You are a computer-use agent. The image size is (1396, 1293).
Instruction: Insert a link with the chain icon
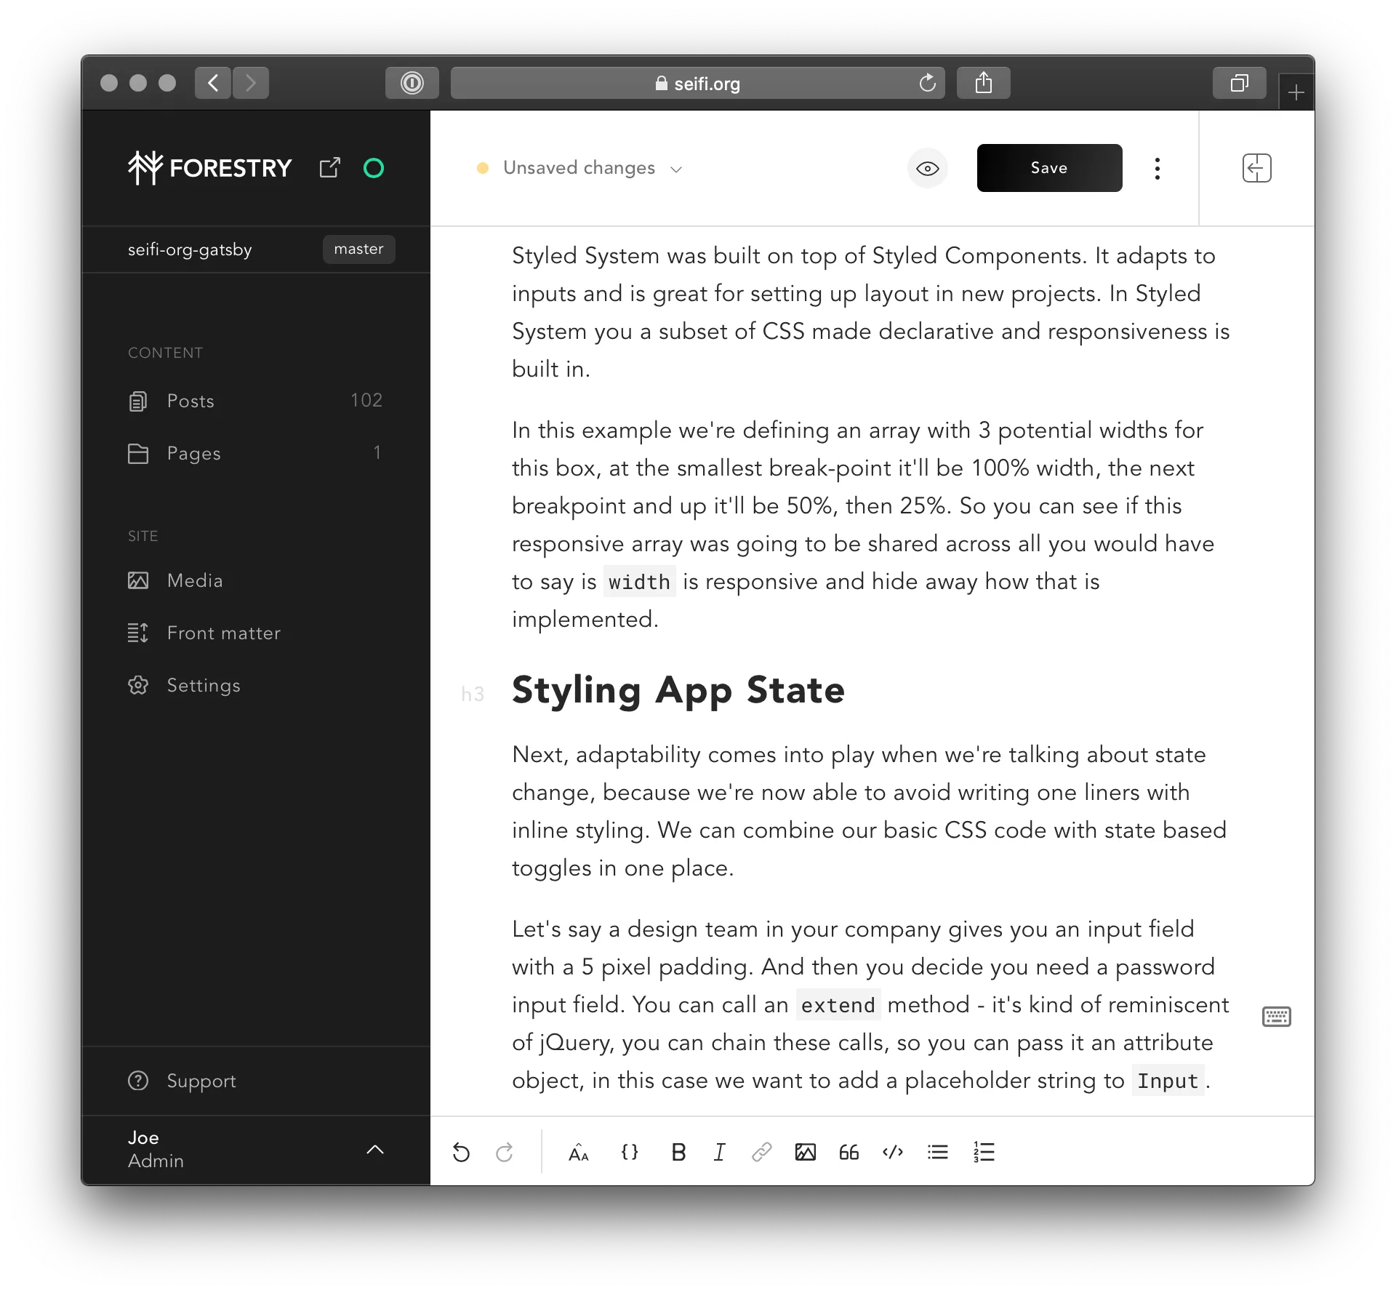pos(761,1153)
